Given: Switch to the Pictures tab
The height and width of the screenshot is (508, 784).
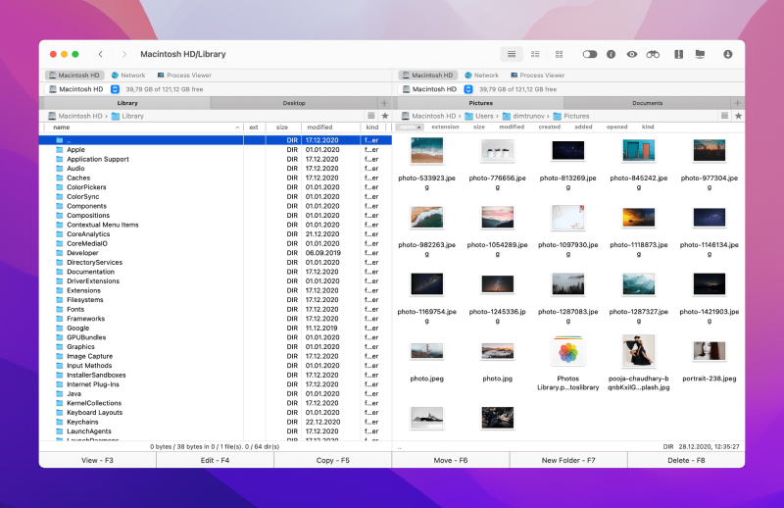Looking at the screenshot, I should [x=480, y=103].
